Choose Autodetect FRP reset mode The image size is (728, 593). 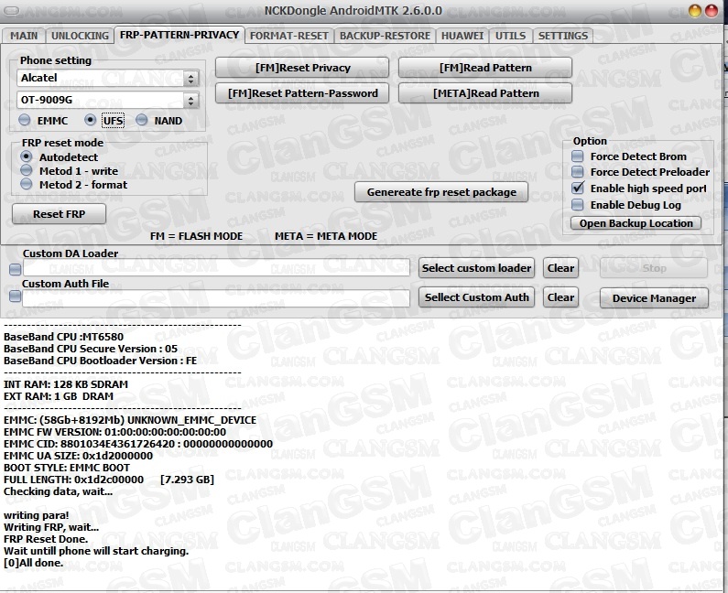[x=27, y=156]
